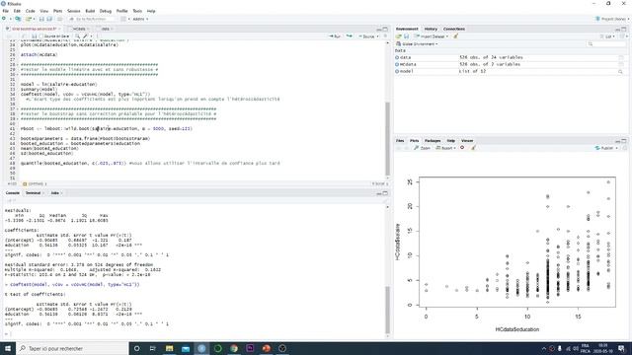Maximize the Console pane
This screenshot has height=355, width=632.
coord(385,193)
